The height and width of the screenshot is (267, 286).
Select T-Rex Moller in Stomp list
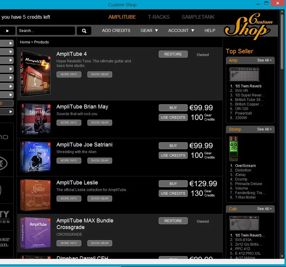[245, 197]
